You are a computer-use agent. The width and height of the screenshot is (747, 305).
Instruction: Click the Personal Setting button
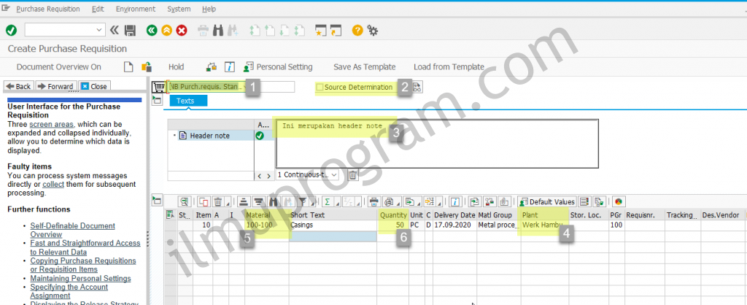click(x=279, y=66)
